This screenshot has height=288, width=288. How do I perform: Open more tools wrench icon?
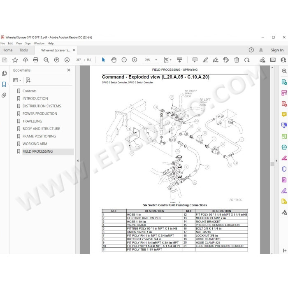pos(284,213)
